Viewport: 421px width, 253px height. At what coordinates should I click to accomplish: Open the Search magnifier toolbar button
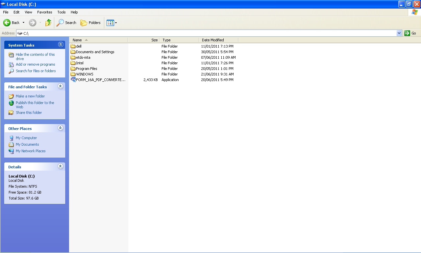(x=66, y=23)
